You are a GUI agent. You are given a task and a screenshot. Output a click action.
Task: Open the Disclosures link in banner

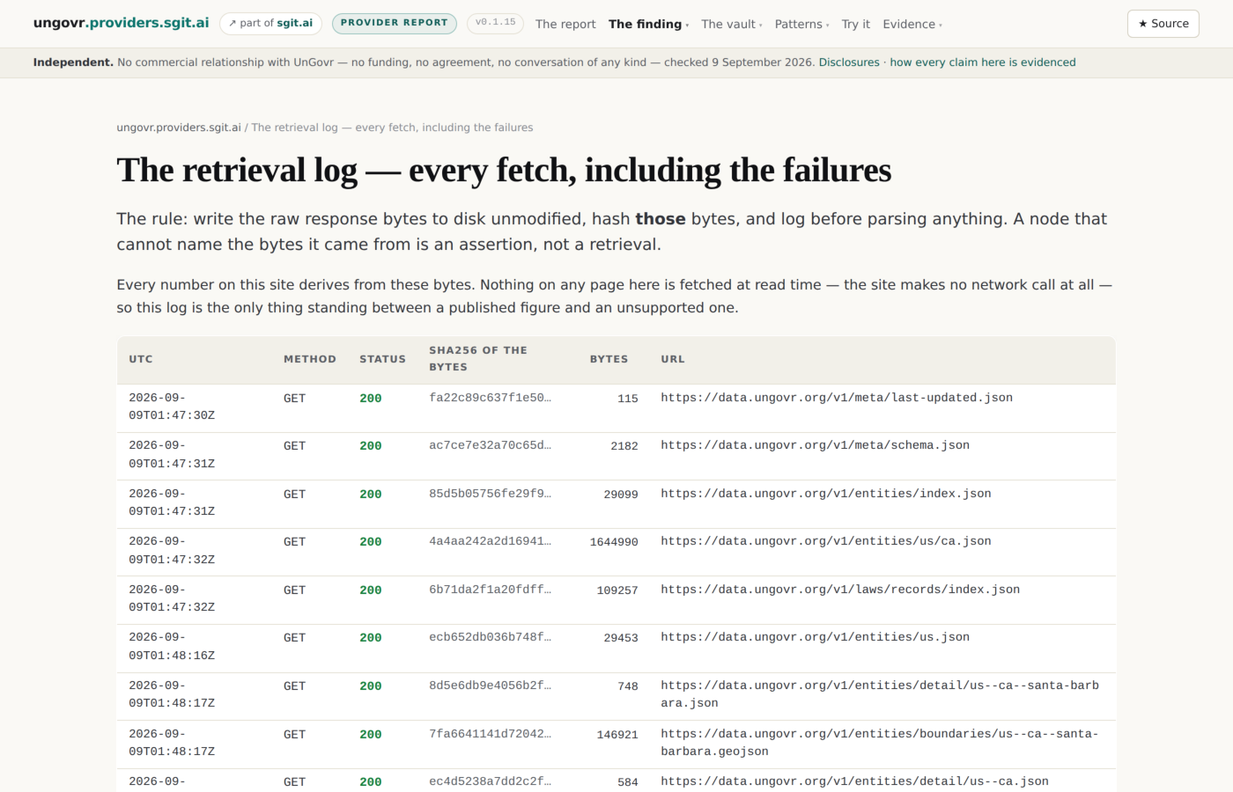(x=849, y=62)
